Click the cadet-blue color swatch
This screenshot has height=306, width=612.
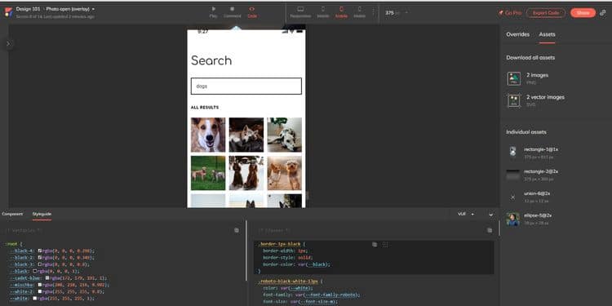coord(47,278)
